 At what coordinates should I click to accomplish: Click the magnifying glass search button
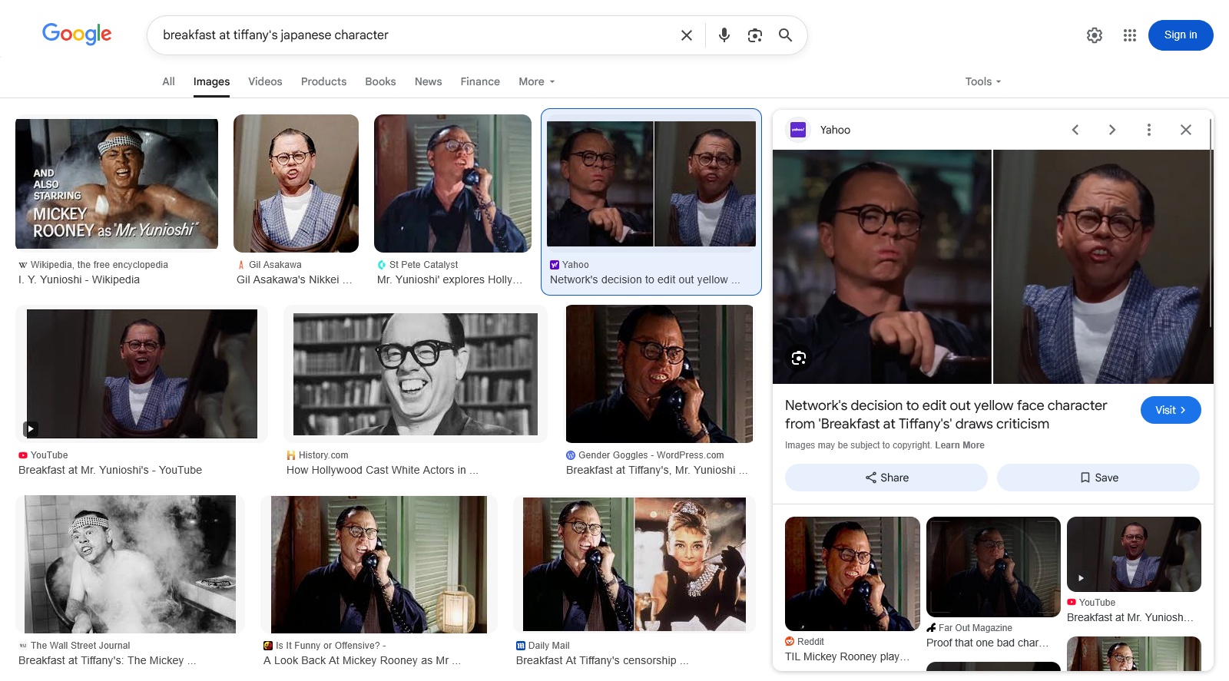tap(785, 35)
